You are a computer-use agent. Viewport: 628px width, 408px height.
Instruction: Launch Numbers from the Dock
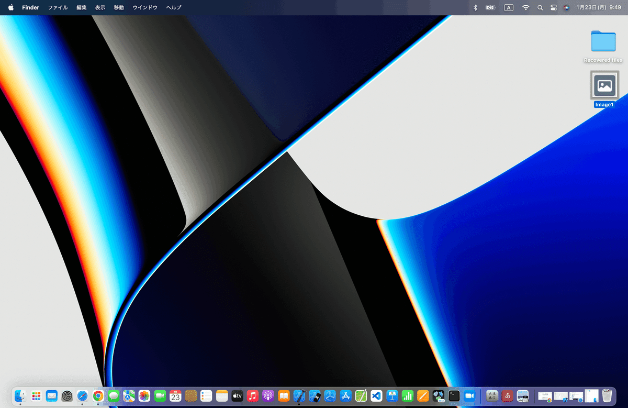click(408, 396)
